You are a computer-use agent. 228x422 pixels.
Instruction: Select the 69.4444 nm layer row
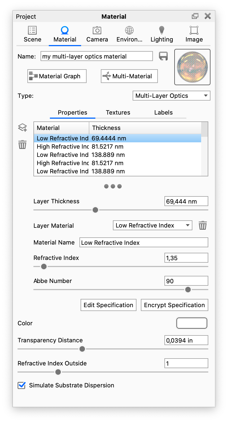[x=117, y=138]
